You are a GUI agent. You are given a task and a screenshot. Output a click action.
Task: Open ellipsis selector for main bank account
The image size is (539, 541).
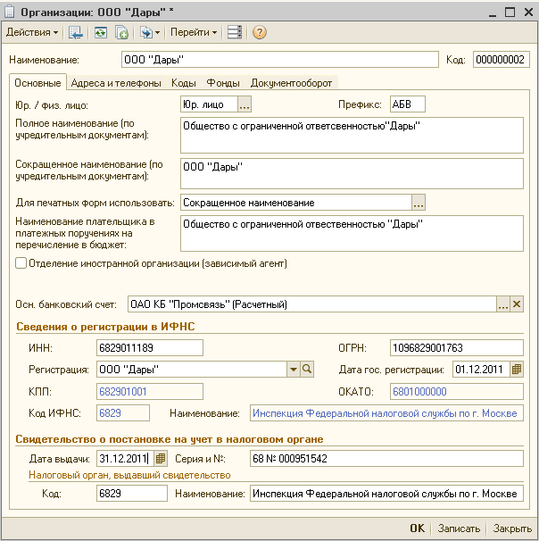(502, 304)
